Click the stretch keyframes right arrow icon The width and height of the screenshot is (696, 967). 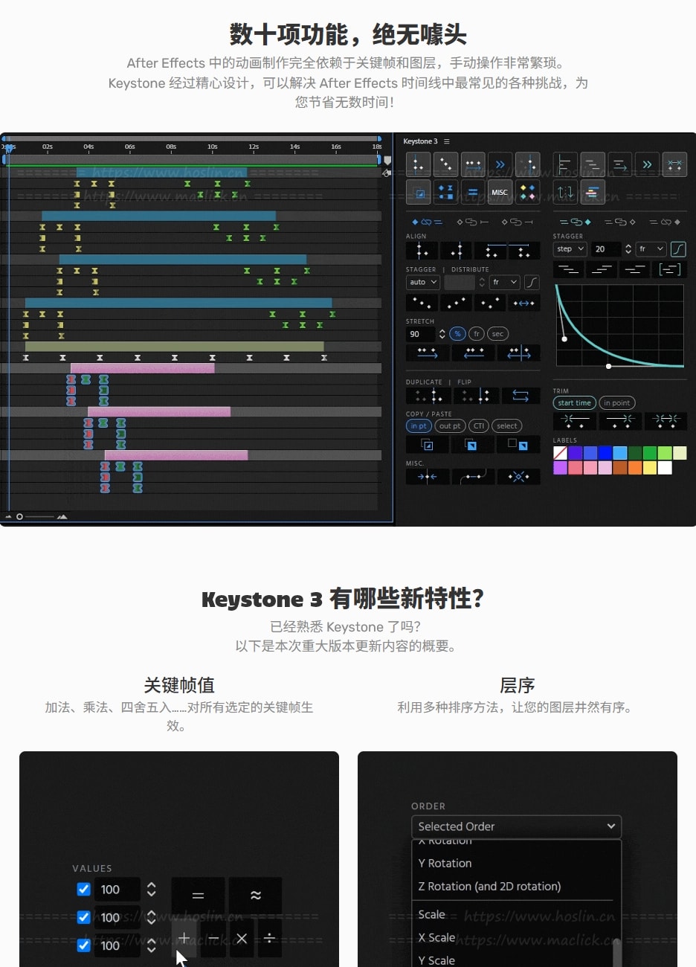428,353
